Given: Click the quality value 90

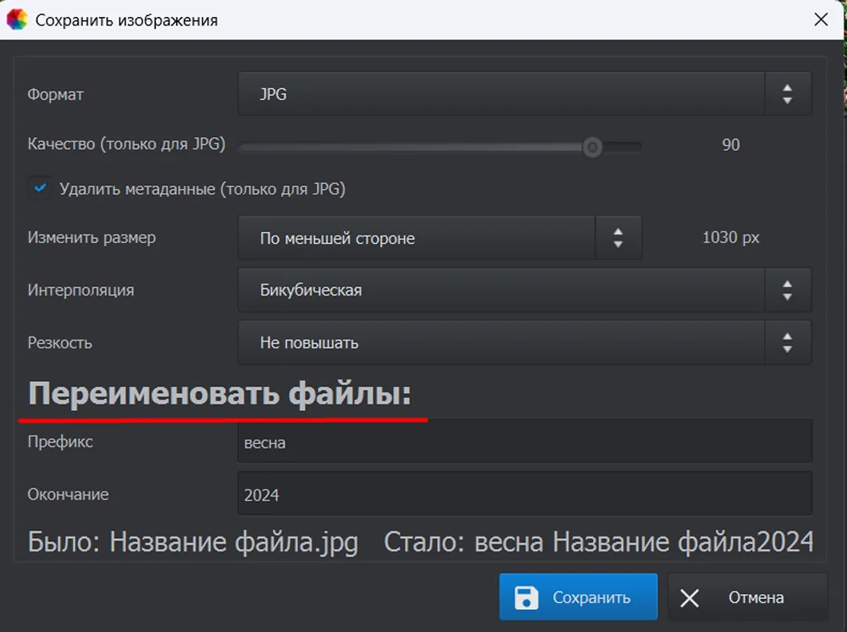Looking at the screenshot, I should click(x=731, y=145).
